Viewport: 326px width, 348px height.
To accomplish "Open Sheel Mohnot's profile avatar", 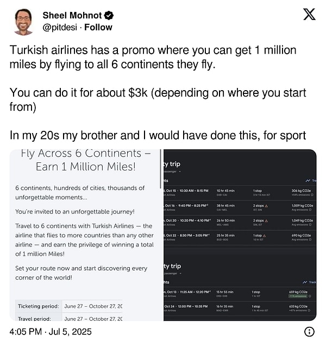I will (23, 22).
